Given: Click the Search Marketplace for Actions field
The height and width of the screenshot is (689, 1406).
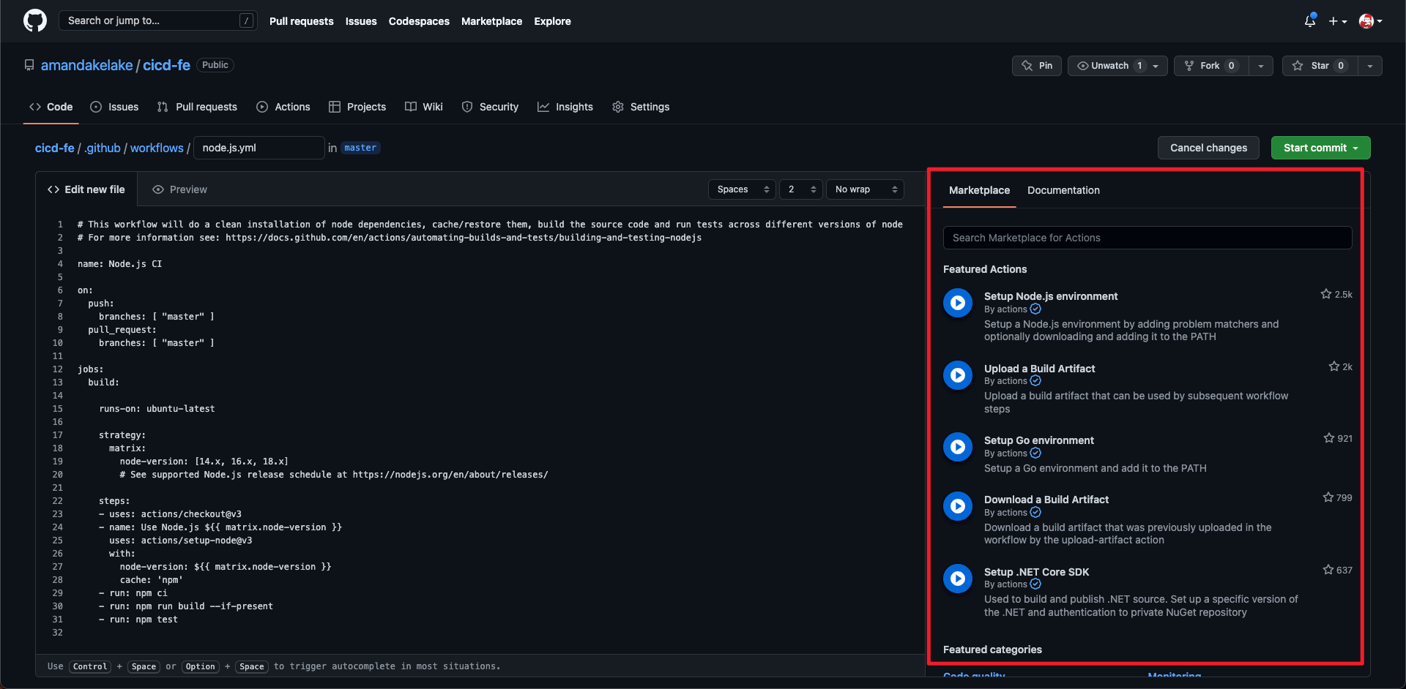Looking at the screenshot, I should click(1148, 238).
